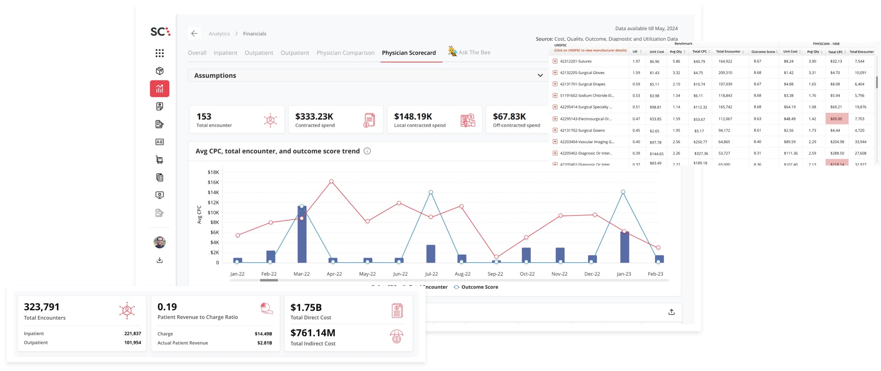The height and width of the screenshot is (371, 881).
Task: Click the Charge $14.49B value
Action: coord(263,334)
